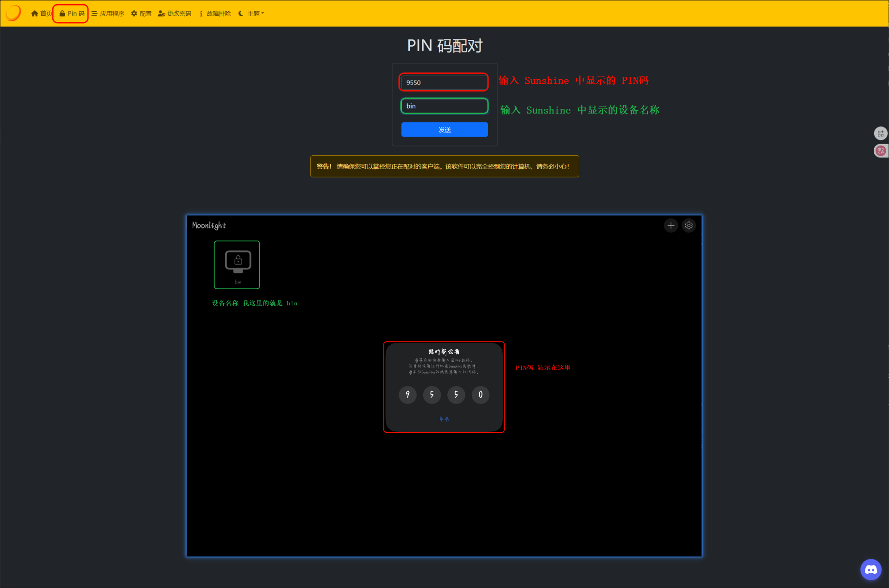Viewport: 889px width, 588px height.
Task: Click the first PIN digit 9 circle
Action: [x=407, y=395]
